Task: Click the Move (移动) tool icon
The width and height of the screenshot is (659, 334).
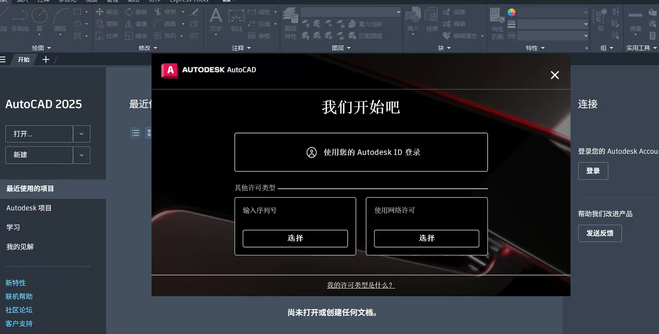Action: point(100,12)
